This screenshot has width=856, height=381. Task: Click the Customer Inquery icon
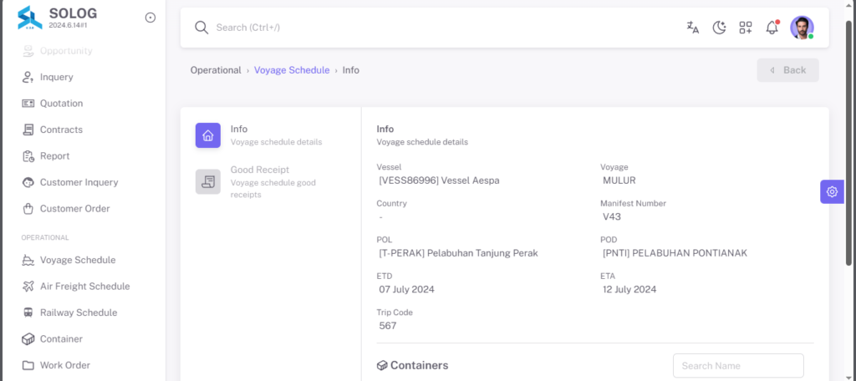point(28,182)
